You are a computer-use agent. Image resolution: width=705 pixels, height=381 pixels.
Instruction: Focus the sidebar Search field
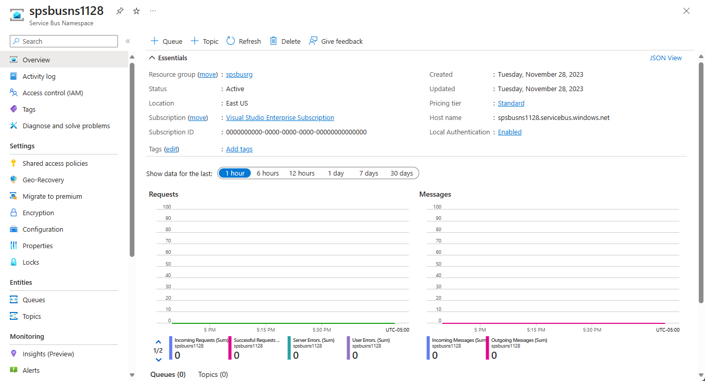click(64, 41)
